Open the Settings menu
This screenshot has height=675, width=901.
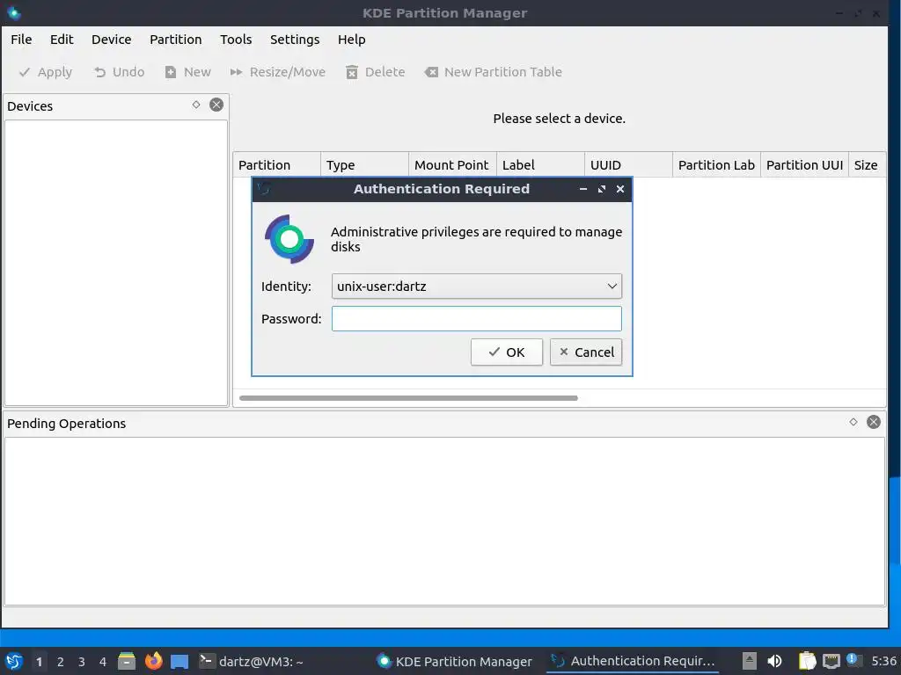tap(295, 40)
